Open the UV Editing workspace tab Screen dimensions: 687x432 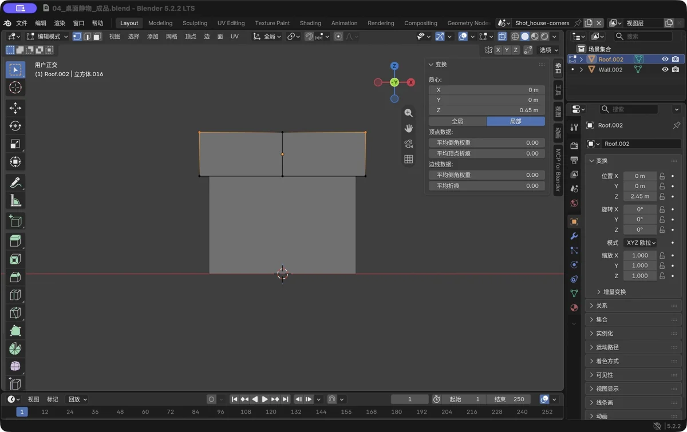pos(231,23)
